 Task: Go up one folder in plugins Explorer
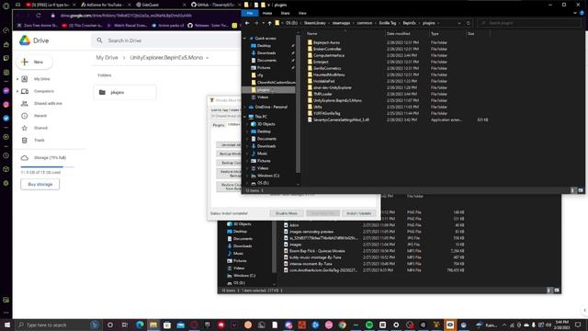tap(269, 23)
